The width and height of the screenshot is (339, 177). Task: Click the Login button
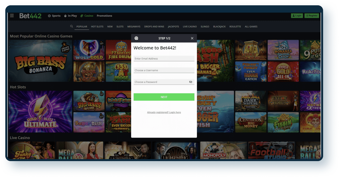point(297,16)
